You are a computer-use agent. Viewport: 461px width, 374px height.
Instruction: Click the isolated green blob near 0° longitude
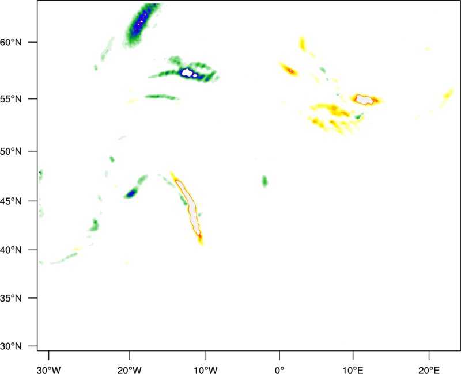pyautogui.click(x=264, y=181)
